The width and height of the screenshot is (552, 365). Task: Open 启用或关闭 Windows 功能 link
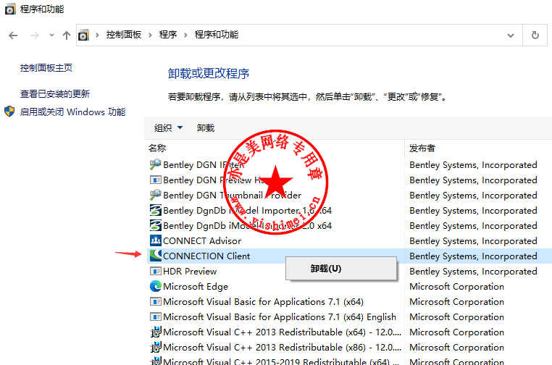coord(72,112)
